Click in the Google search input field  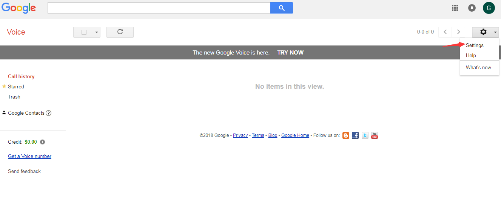click(159, 8)
